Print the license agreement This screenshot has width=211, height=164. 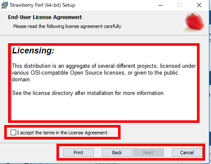(x=79, y=153)
